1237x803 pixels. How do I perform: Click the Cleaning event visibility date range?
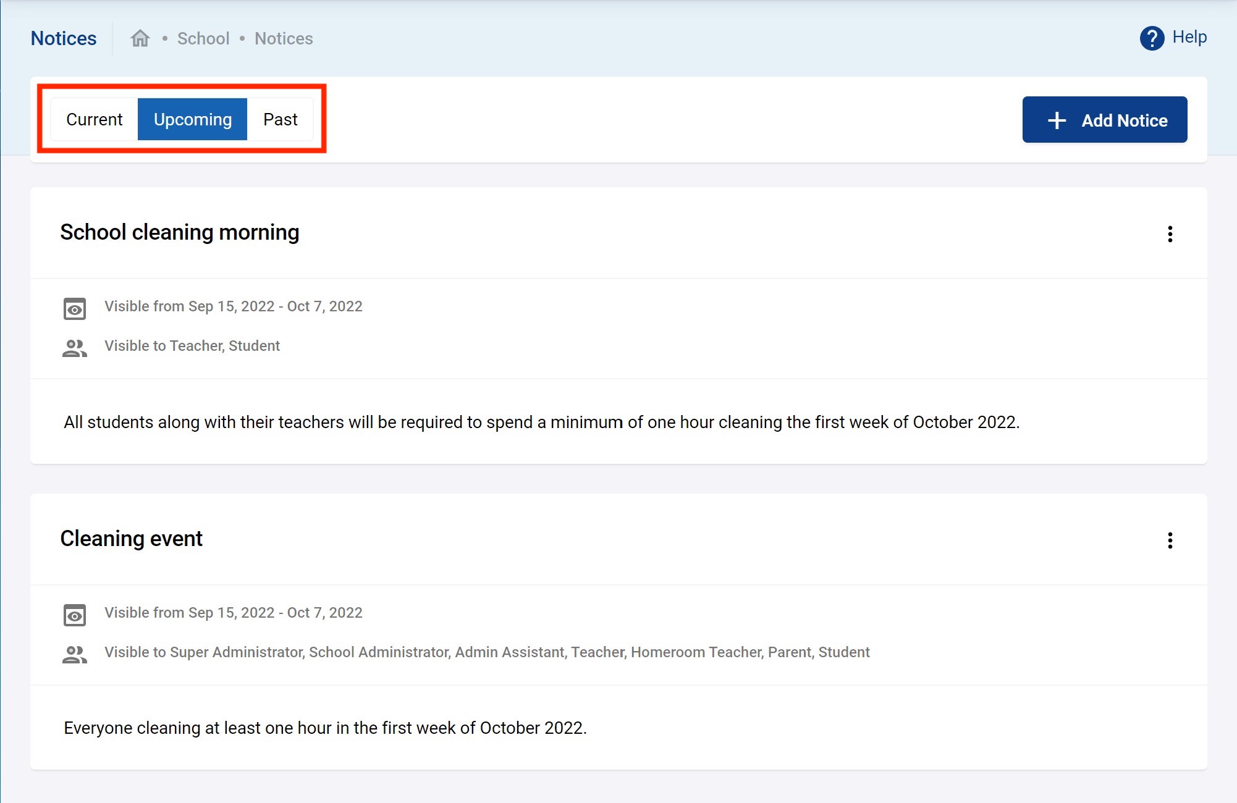click(x=234, y=613)
